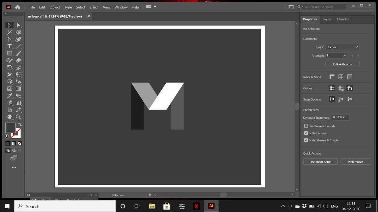Uncheck Scale Corners checkbox
This screenshot has width=378, height=212.
pyautogui.click(x=306, y=133)
